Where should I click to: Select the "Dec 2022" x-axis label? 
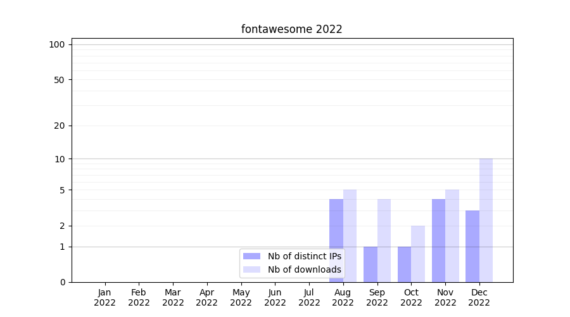(479, 297)
